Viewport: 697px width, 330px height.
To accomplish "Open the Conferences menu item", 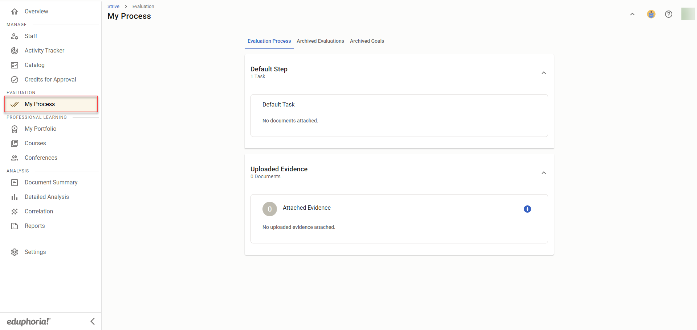I will point(41,158).
